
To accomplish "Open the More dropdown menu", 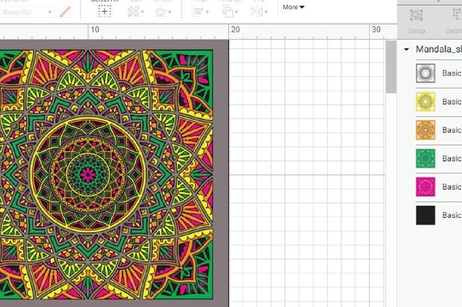I will coord(293,7).
